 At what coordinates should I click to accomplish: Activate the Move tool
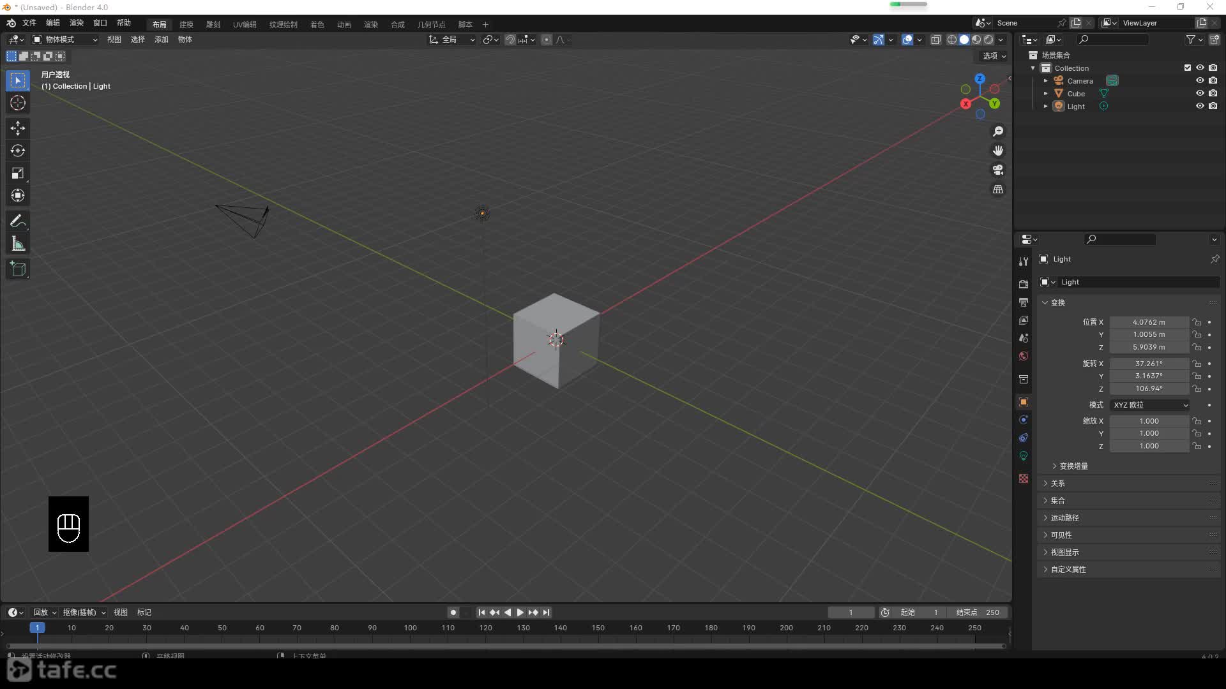point(18,128)
